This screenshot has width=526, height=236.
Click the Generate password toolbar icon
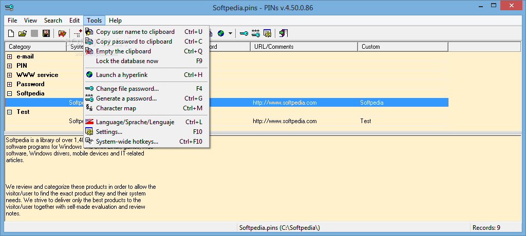256,33
